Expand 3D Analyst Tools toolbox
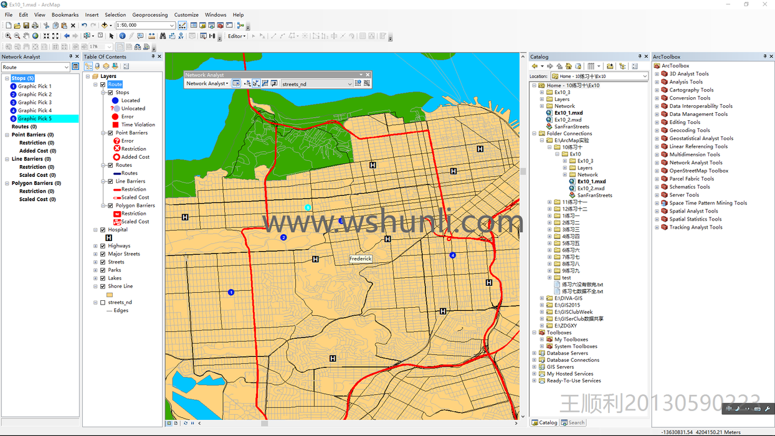The height and width of the screenshot is (436, 775). click(657, 73)
